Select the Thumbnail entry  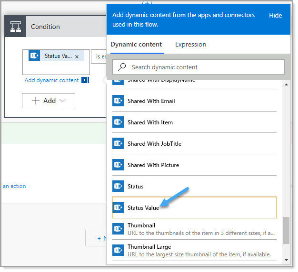click(194, 229)
